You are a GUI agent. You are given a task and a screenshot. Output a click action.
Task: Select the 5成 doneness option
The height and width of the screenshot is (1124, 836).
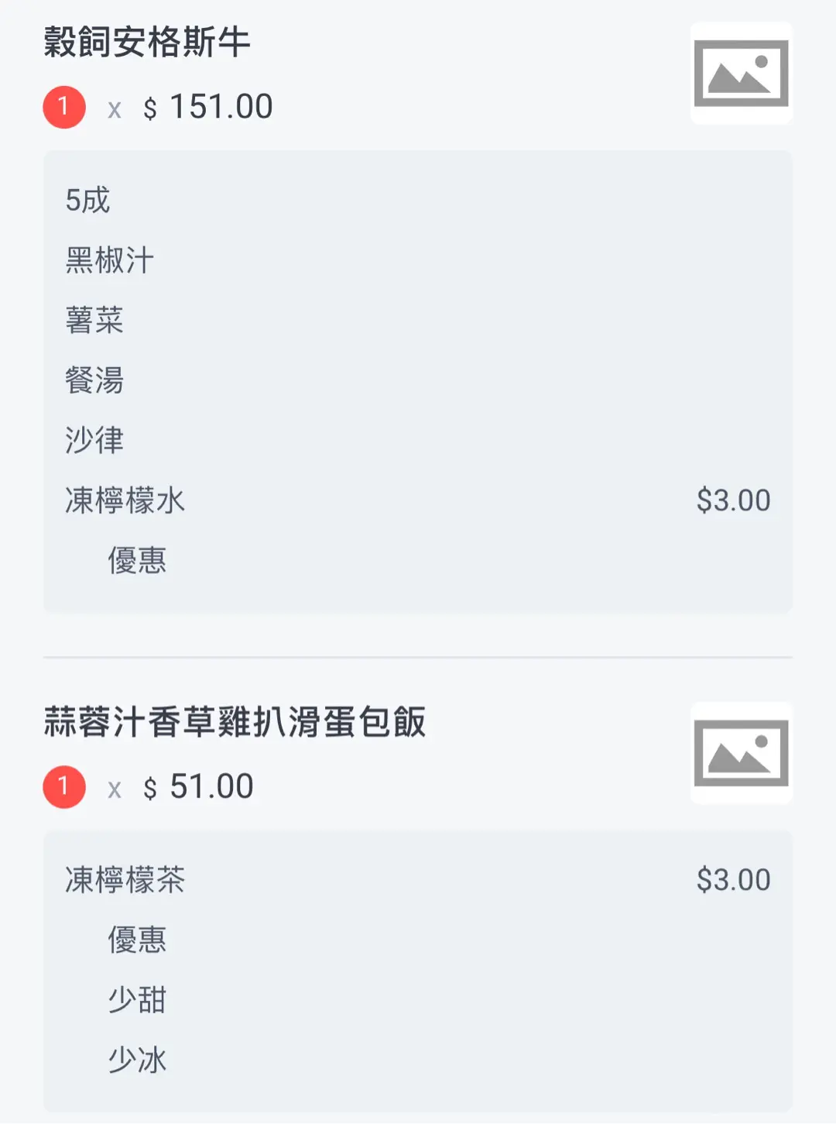[x=87, y=201]
